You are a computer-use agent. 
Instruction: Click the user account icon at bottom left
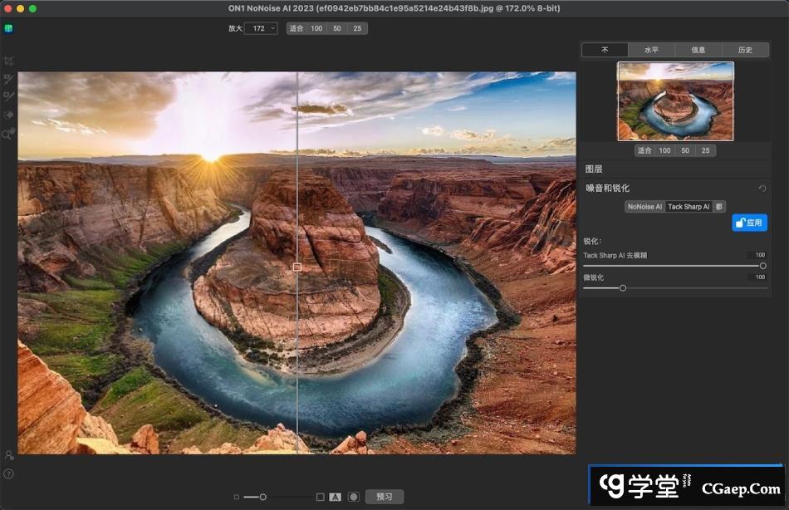click(8, 455)
